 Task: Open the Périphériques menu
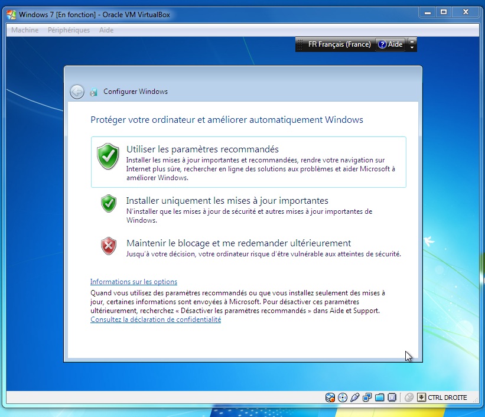[69, 30]
